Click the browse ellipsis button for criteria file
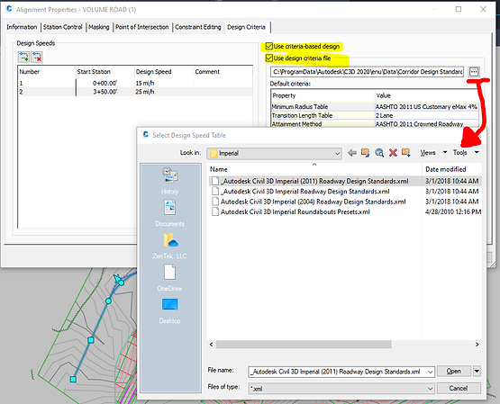The height and width of the screenshot is (404, 500). pyautogui.click(x=474, y=72)
